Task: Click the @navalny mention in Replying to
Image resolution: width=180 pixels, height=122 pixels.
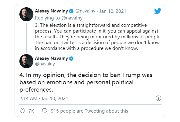Action: coord(72,18)
